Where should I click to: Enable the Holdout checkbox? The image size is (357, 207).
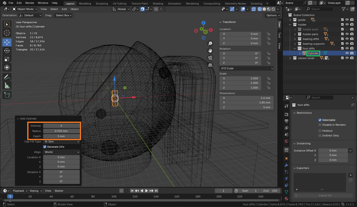pos(320,131)
